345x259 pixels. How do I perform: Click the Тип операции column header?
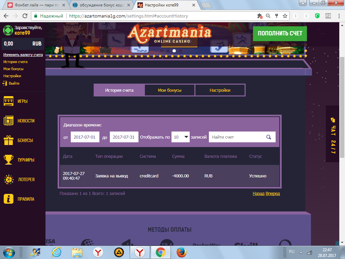coord(109,156)
